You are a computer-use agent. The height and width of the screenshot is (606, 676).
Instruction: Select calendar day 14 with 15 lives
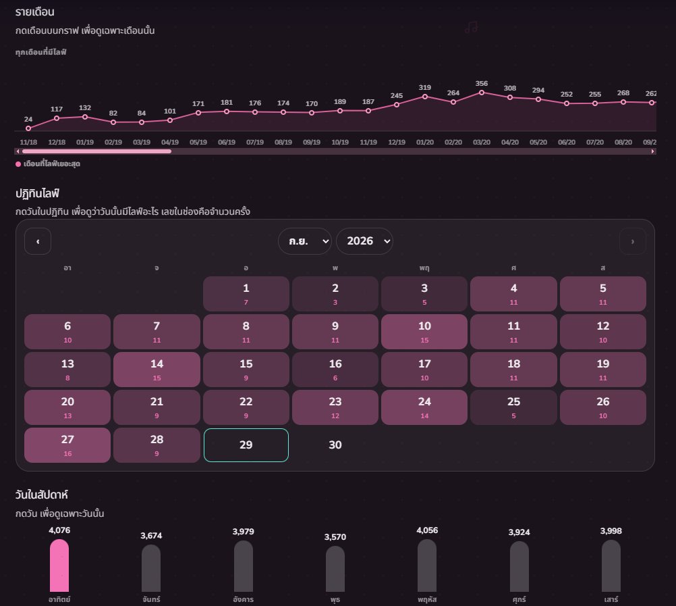click(x=157, y=370)
